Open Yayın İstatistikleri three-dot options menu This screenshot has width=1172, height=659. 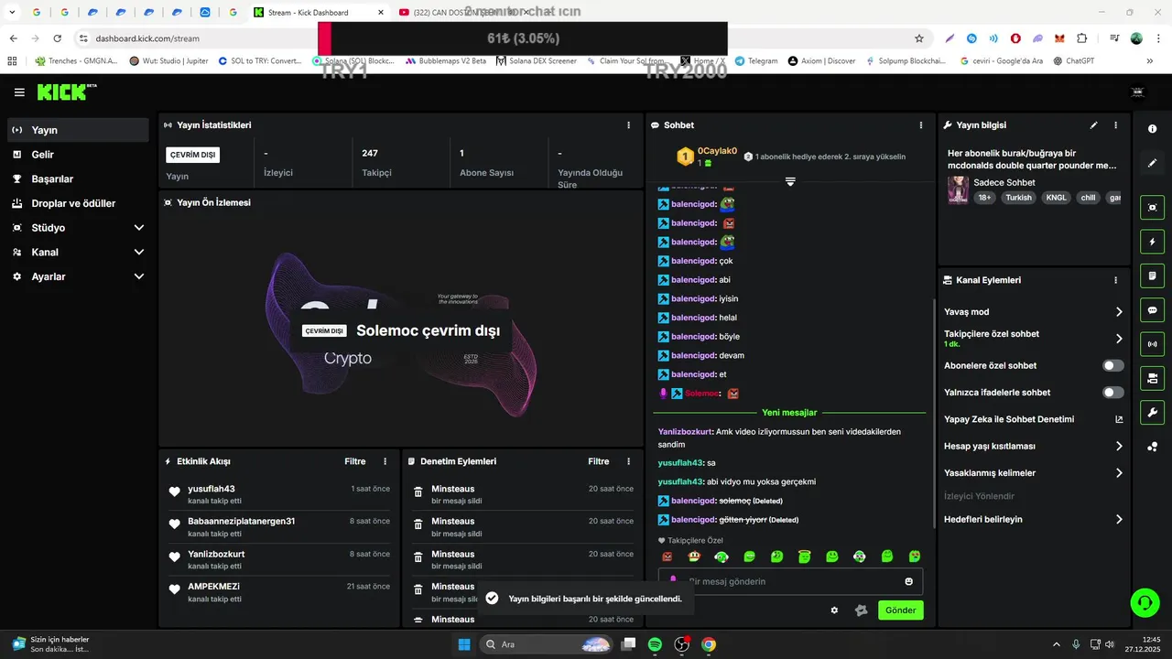pyautogui.click(x=628, y=125)
